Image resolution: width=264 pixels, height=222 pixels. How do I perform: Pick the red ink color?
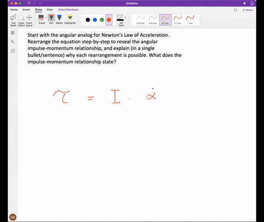tap(109, 20)
